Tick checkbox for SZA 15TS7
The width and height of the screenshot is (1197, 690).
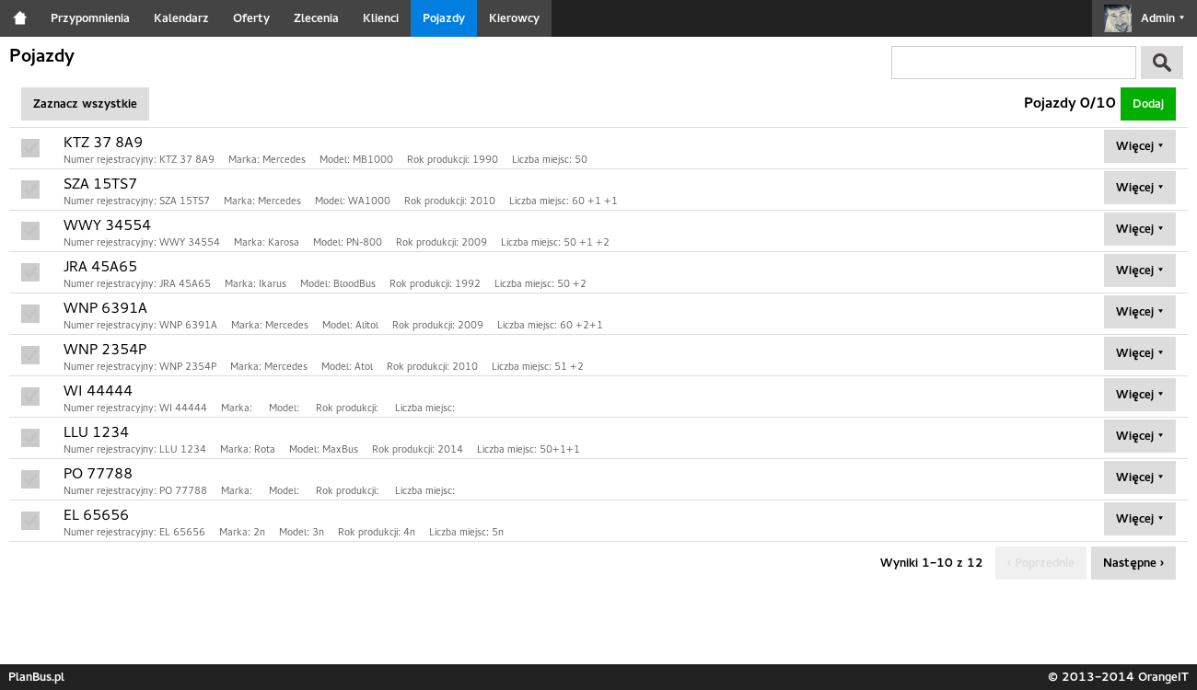pyautogui.click(x=30, y=190)
